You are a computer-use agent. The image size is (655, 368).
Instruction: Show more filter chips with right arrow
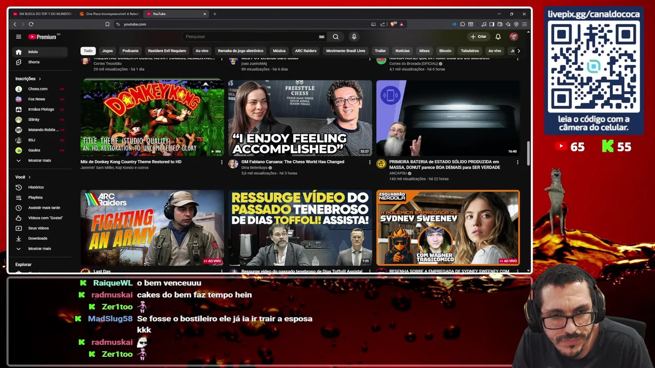(x=518, y=51)
